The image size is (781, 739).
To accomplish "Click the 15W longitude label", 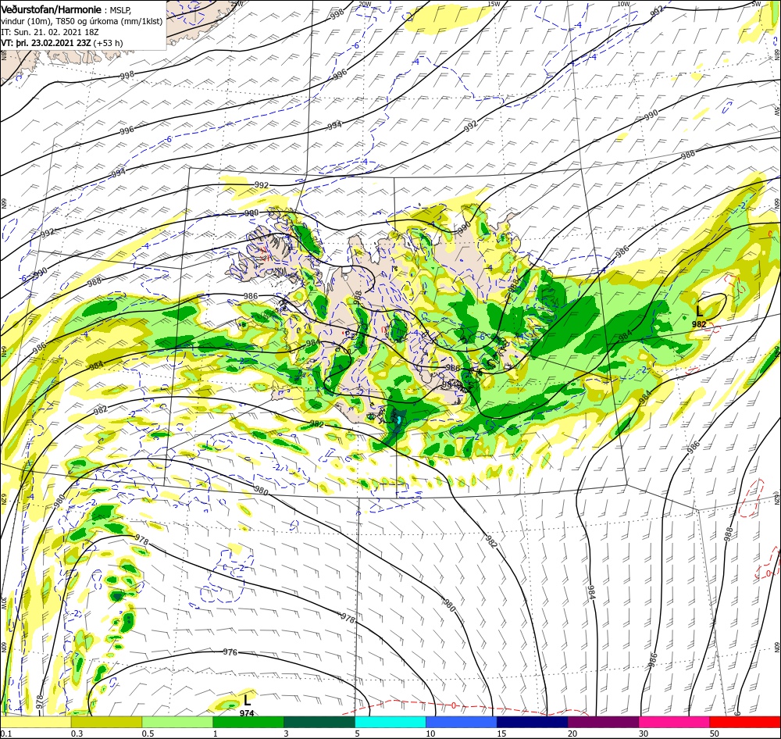I will point(494,3).
